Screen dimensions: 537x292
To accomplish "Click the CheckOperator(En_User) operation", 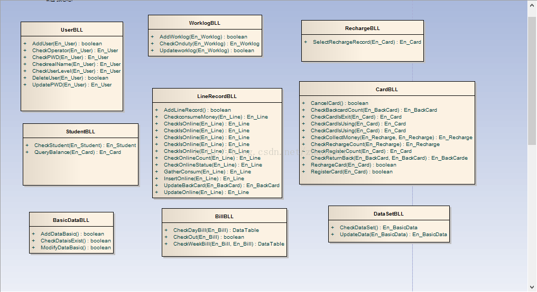I will tap(75, 51).
